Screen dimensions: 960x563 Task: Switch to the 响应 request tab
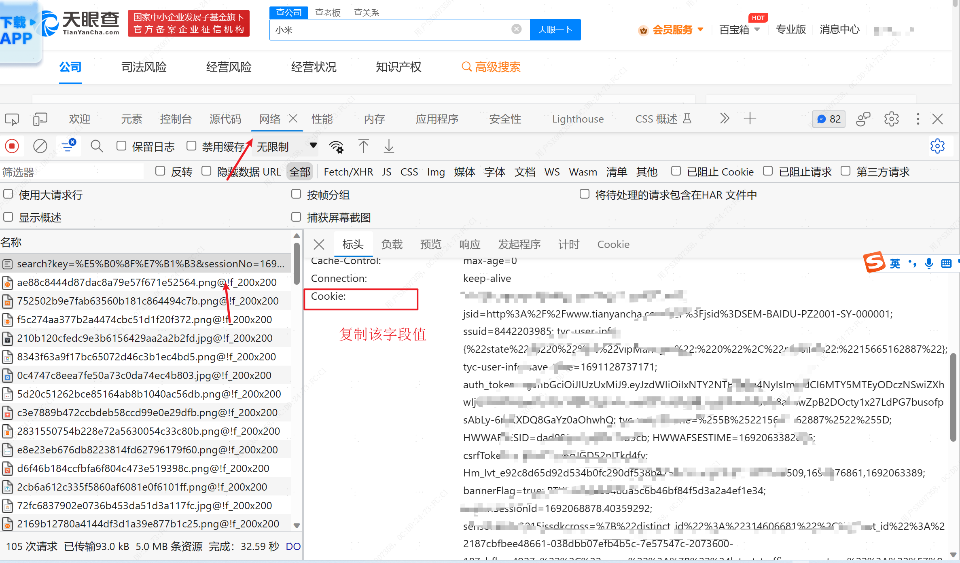point(470,244)
